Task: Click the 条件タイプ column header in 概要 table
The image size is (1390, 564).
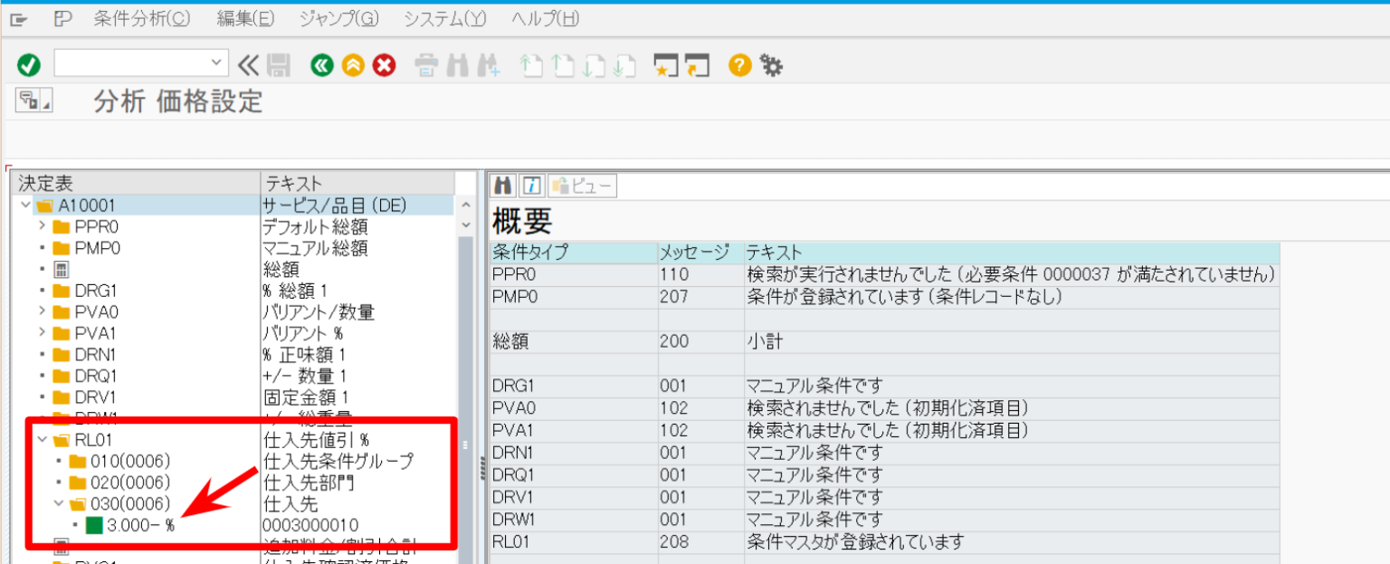Action: pyautogui.click(x=573, y=253)
